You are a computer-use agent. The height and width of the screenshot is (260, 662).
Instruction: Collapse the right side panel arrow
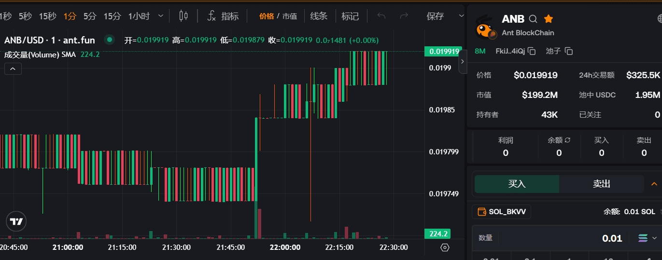[x=462, y=61]
